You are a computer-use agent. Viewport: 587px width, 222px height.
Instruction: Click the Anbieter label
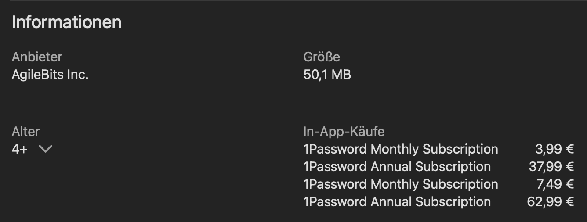37,57
